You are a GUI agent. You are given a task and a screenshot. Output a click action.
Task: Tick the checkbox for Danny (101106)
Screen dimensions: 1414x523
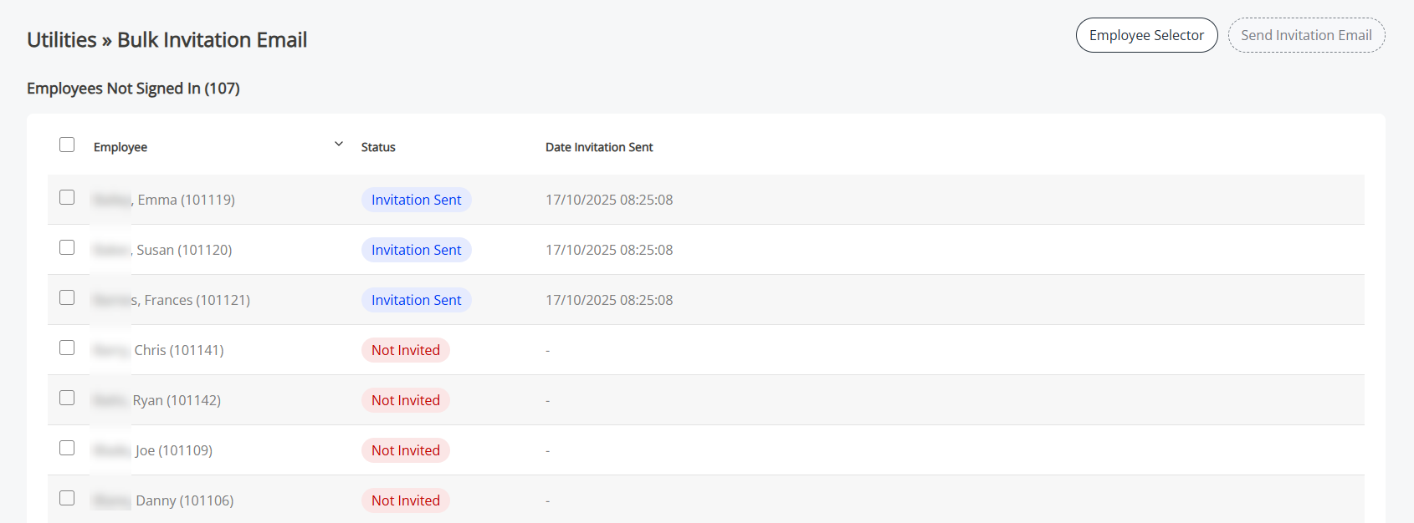click(67, 498)
